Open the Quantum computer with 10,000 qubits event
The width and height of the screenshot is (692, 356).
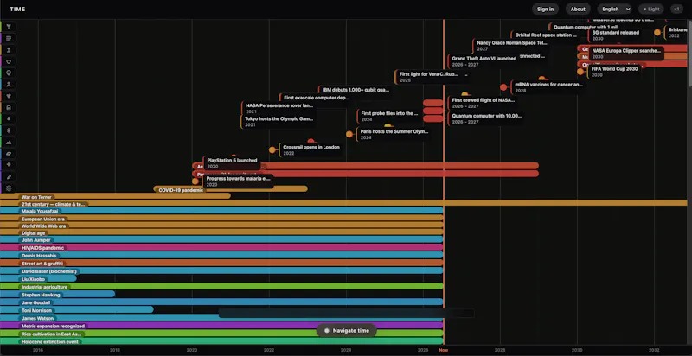click(x=486, y=118)
